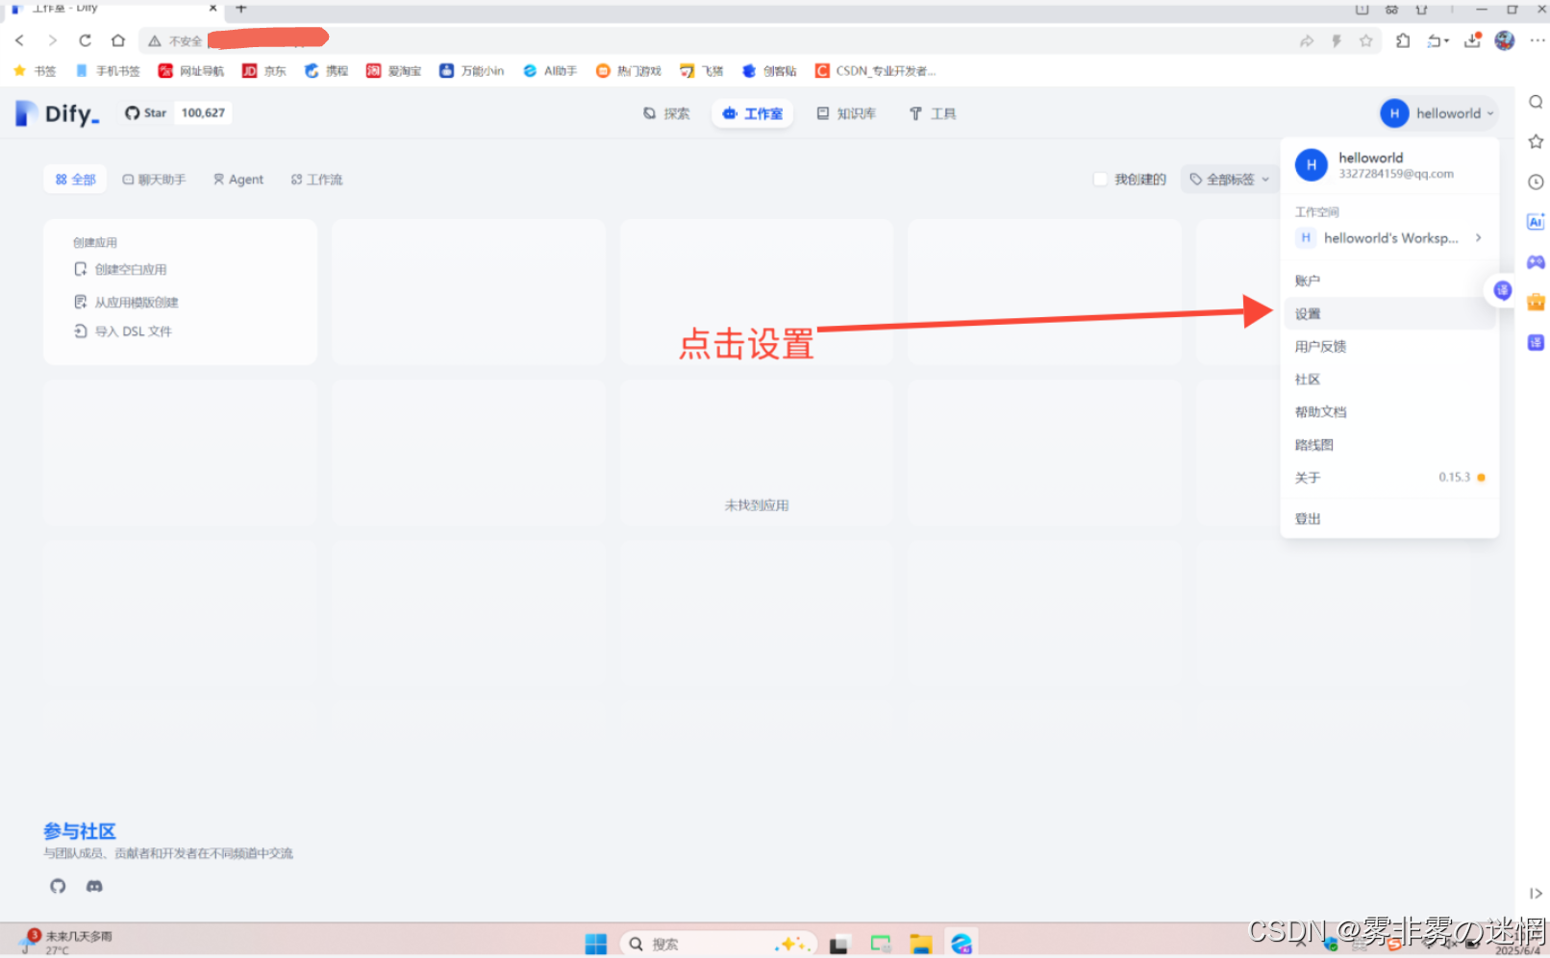Filter apps by 工作流

pyautogui.click(x=317, y=180)
